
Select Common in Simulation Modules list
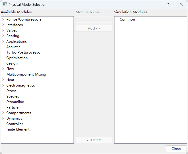point(127,19)
